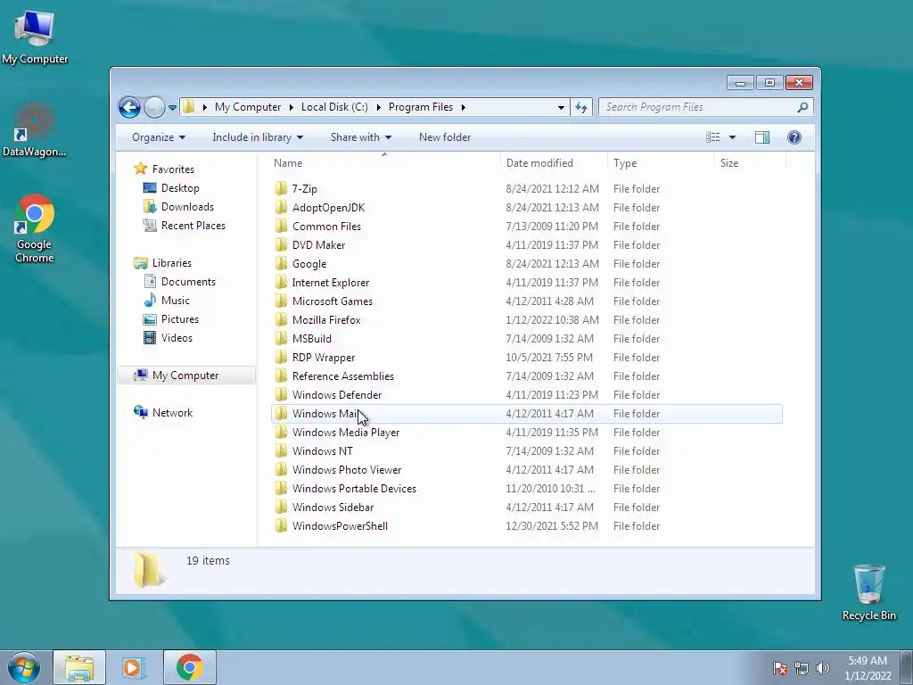Open the Share with menu
The width and height of the screenshot is (913, 685).
(361, 137)
